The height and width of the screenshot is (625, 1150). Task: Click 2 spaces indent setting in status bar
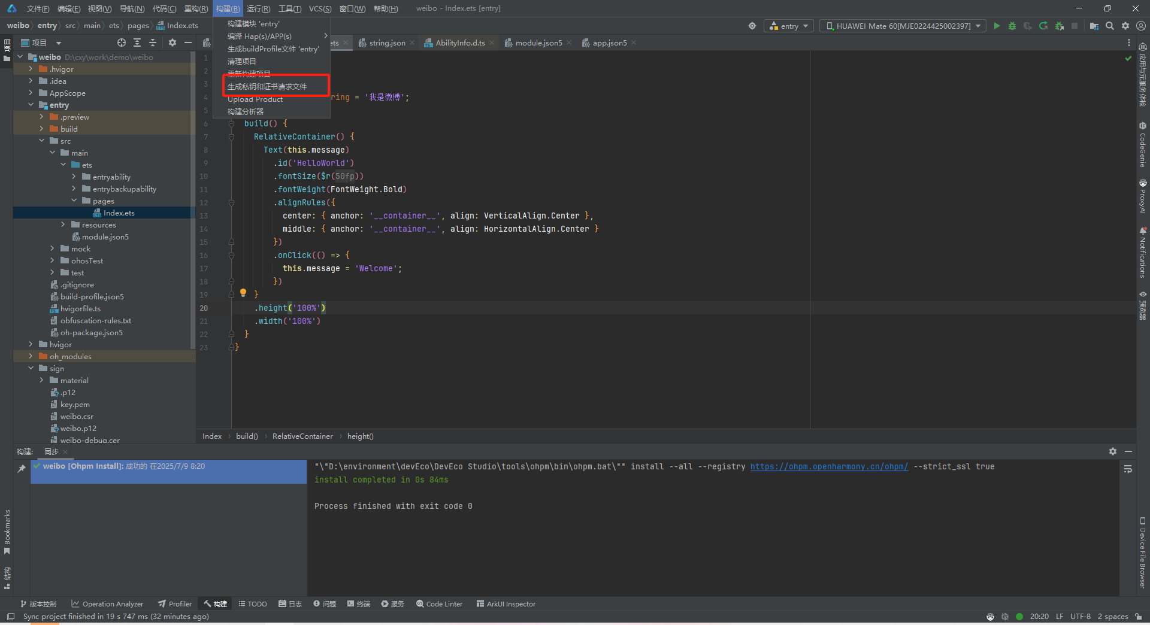point(1113,617)
